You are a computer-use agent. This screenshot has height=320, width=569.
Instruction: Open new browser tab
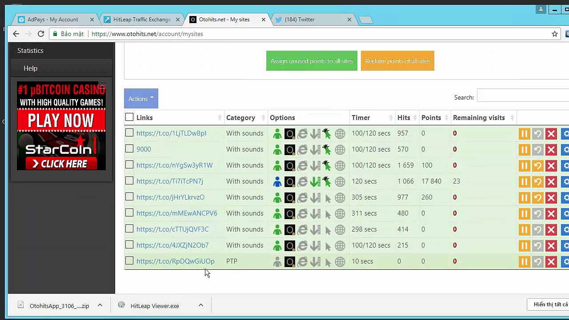(x=365, y=20)
